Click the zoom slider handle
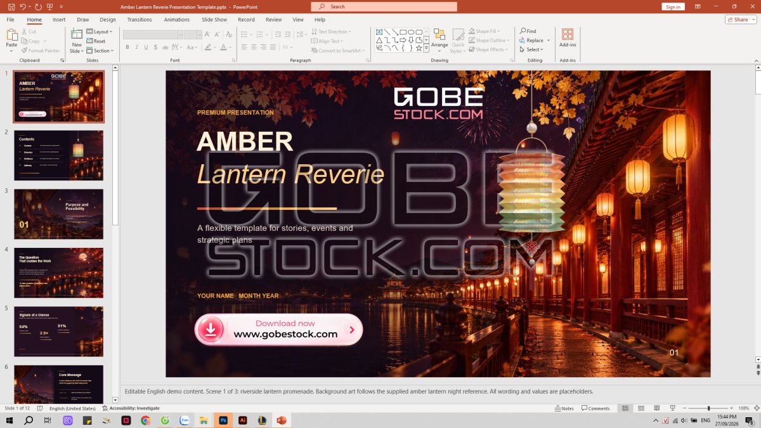 pos(709,408)
